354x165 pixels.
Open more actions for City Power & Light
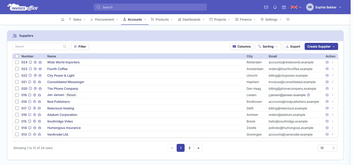pyautogui.click(x=333, y=75)
